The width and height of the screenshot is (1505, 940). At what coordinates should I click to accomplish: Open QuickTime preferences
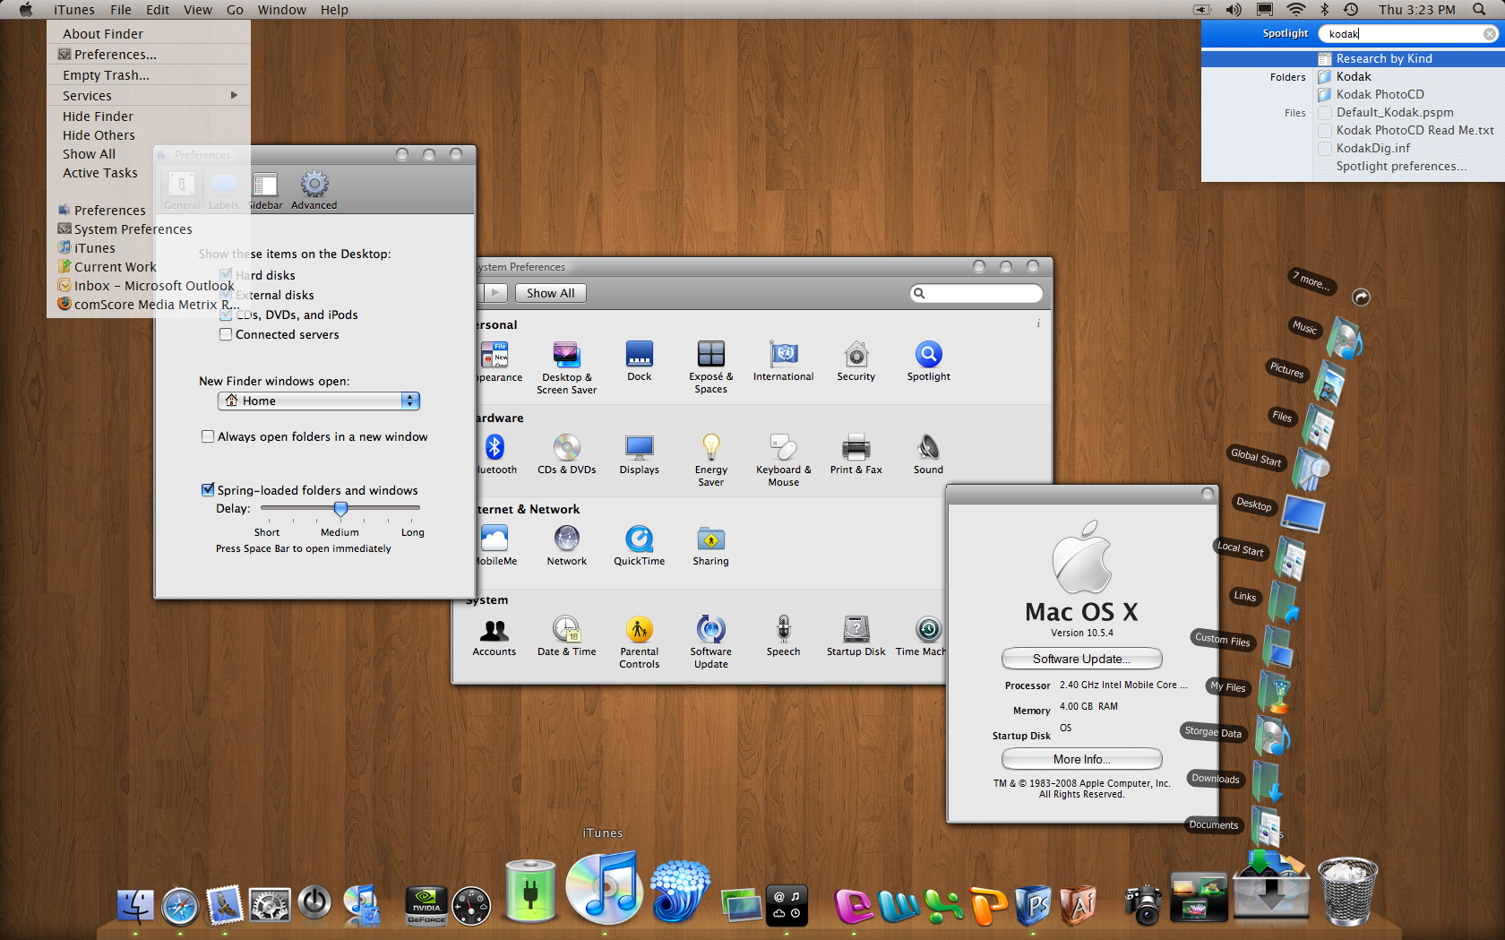[640, 546]
